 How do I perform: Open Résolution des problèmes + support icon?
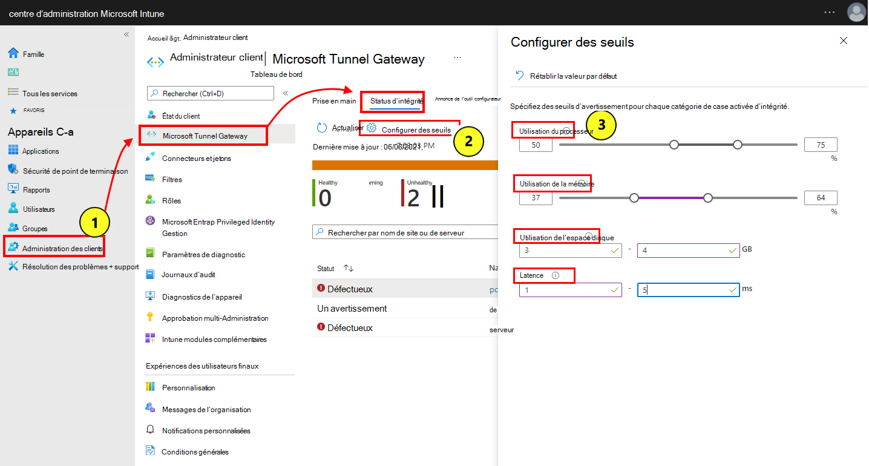tap(13, 266)
